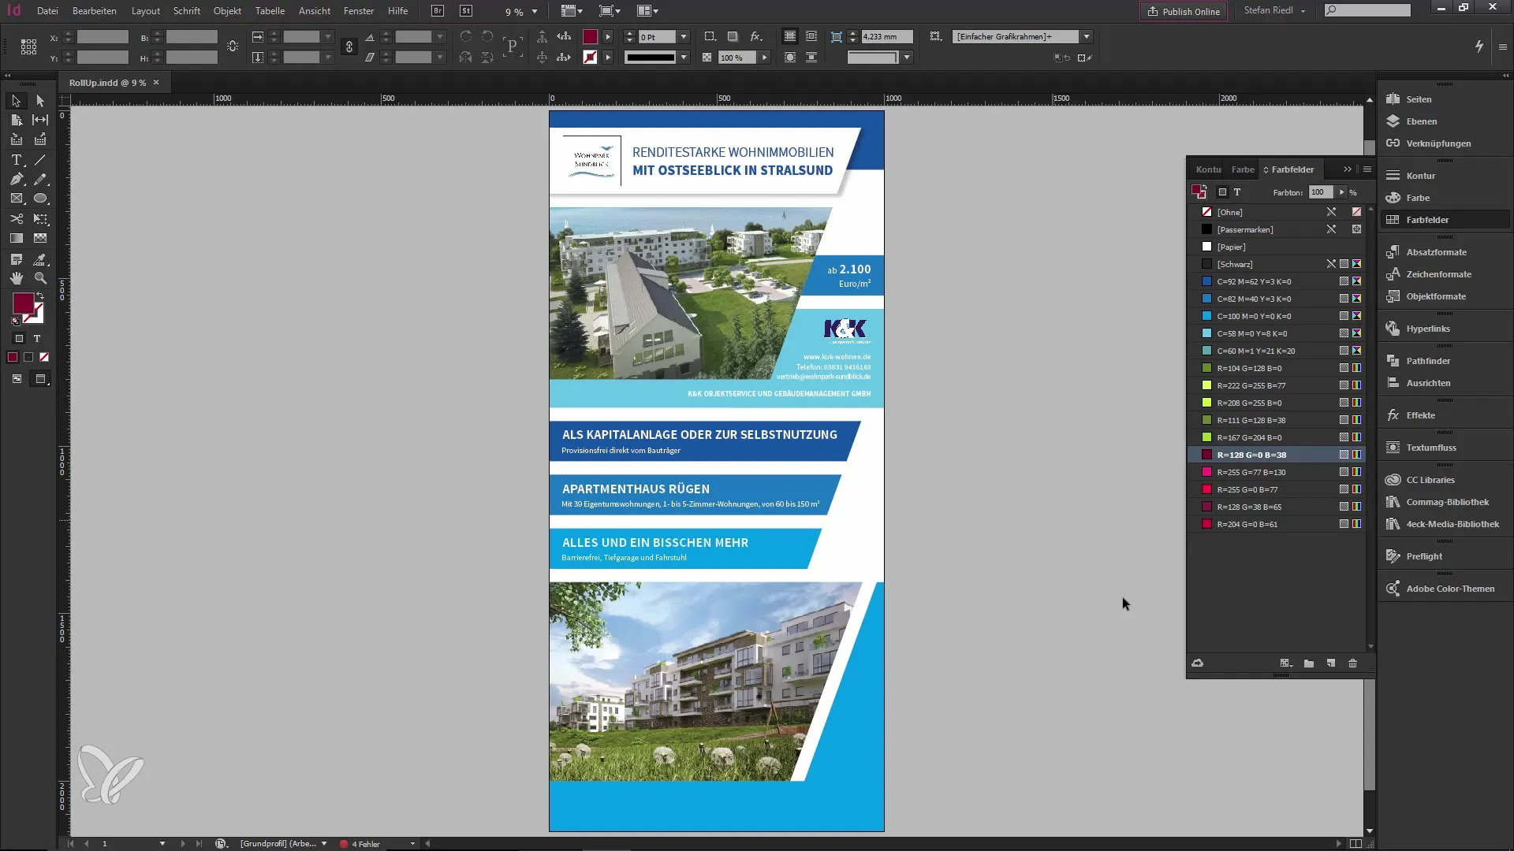
Task: Open the Objekt menu
Action: click(227, 11)
